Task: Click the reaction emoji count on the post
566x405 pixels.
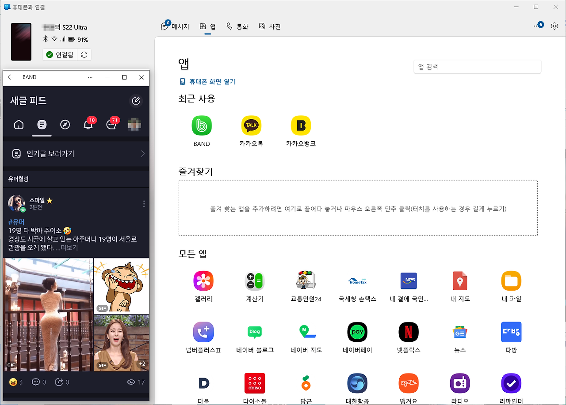Action: coord(15,382)
